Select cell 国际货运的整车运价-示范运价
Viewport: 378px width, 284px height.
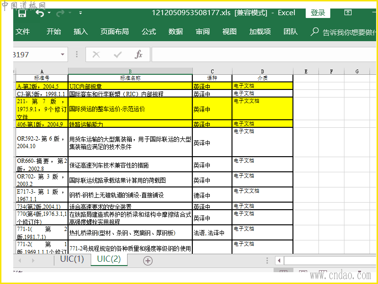[x=130, y=109]
